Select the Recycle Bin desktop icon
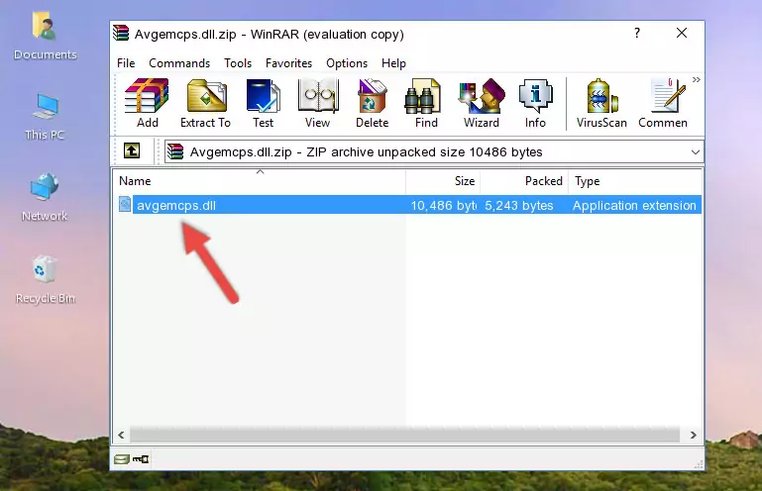This screenshot has height=491, width=762. click(x=46, y=280)
